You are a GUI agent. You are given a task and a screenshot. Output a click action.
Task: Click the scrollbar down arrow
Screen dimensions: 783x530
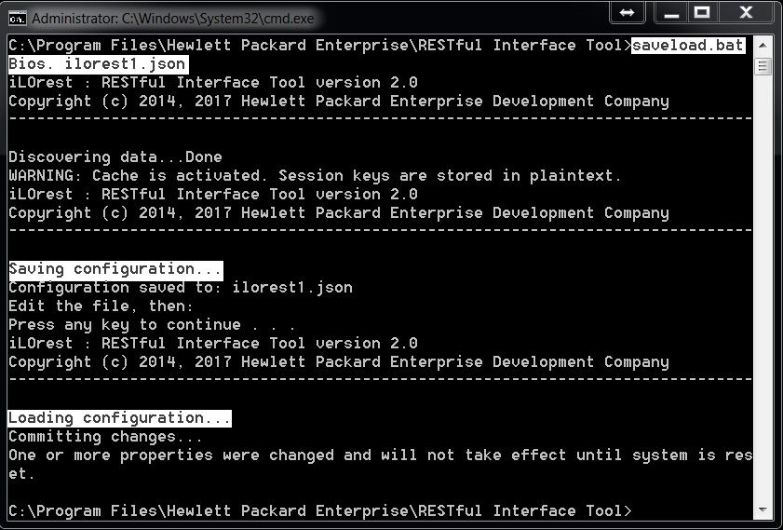tap(762, 510)
